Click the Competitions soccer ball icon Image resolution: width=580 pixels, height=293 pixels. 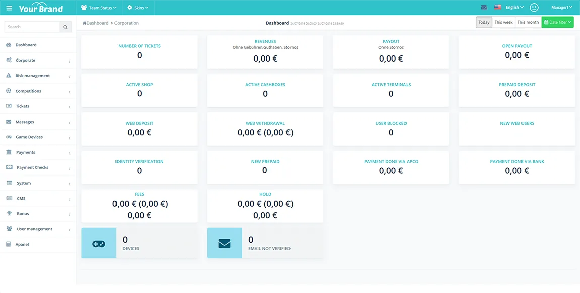(9, 91)
